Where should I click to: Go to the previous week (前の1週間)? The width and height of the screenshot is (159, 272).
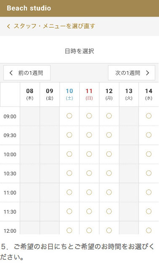pyautogui.click(x=27, y=73)
